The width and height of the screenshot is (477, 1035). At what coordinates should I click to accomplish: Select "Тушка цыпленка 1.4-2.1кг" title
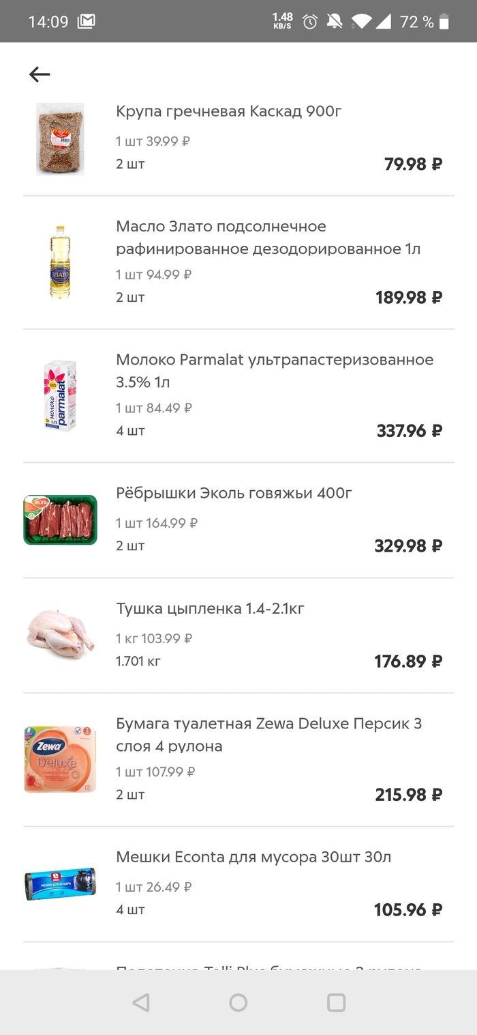[x=210, y=608]
